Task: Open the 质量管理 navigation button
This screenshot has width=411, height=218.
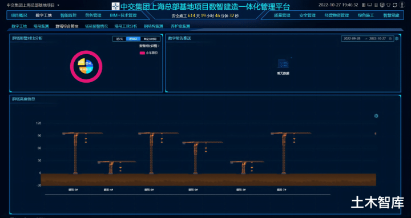Action: (x=282, y=15)
